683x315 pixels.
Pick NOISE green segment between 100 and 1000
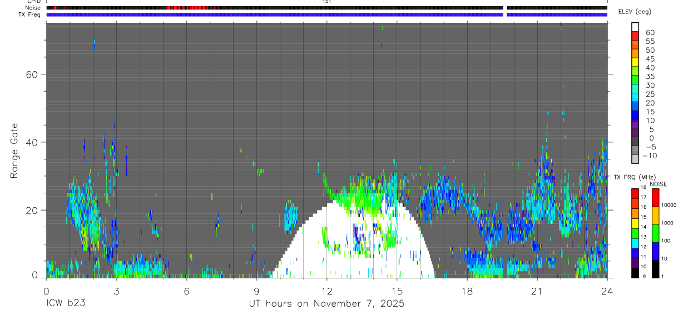point(656,233)
